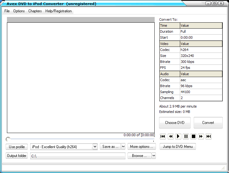Open the Browse dropdown arrow
229x173 pixels.
pyautogui.click(x=154, y=156)
